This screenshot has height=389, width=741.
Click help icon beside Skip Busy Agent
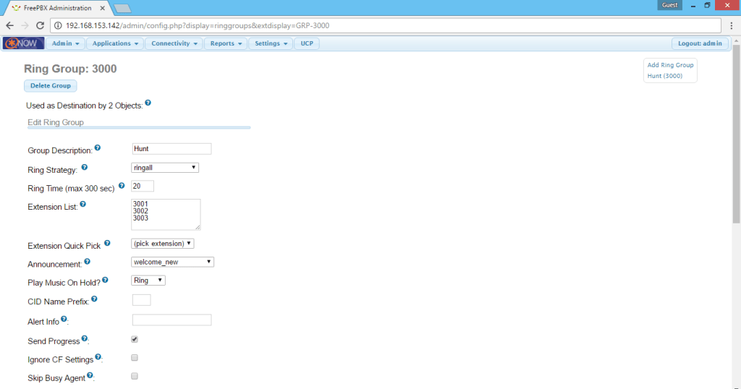[90, 375]
